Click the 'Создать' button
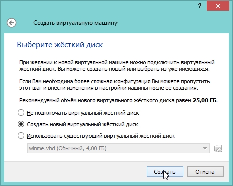The width and height of the screenshot is (233, 186). pyautogui.click(x=165, y=172)
